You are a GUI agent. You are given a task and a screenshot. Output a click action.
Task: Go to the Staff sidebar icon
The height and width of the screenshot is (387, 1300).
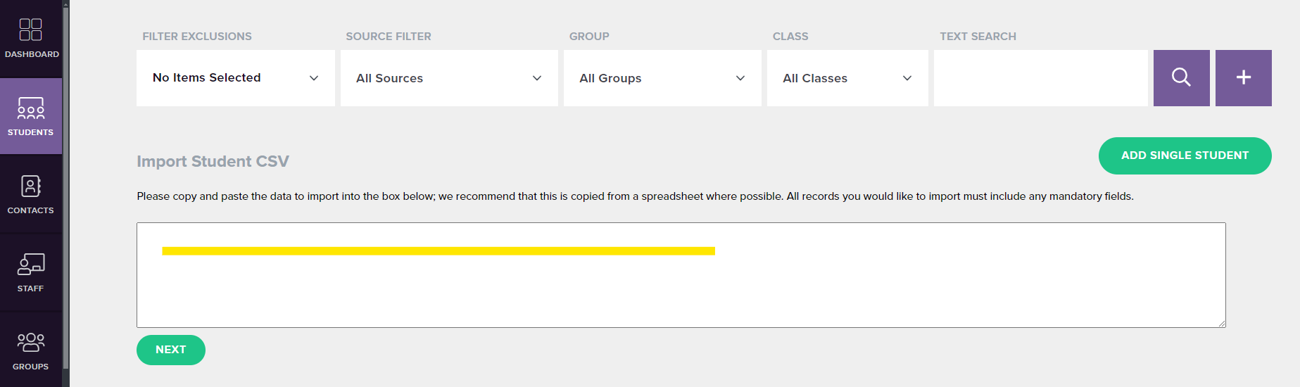(31, 272)
